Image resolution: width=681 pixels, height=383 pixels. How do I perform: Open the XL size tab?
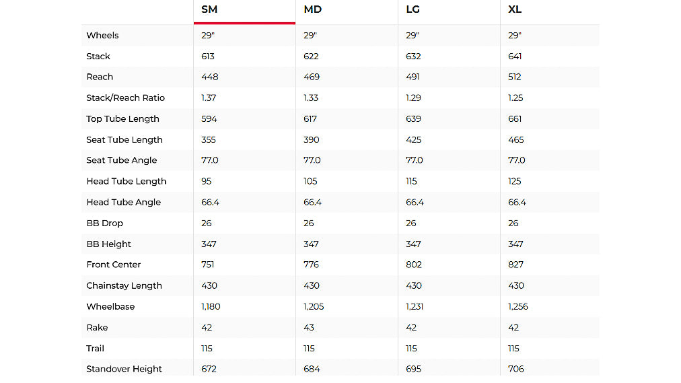tap(515, 10)
